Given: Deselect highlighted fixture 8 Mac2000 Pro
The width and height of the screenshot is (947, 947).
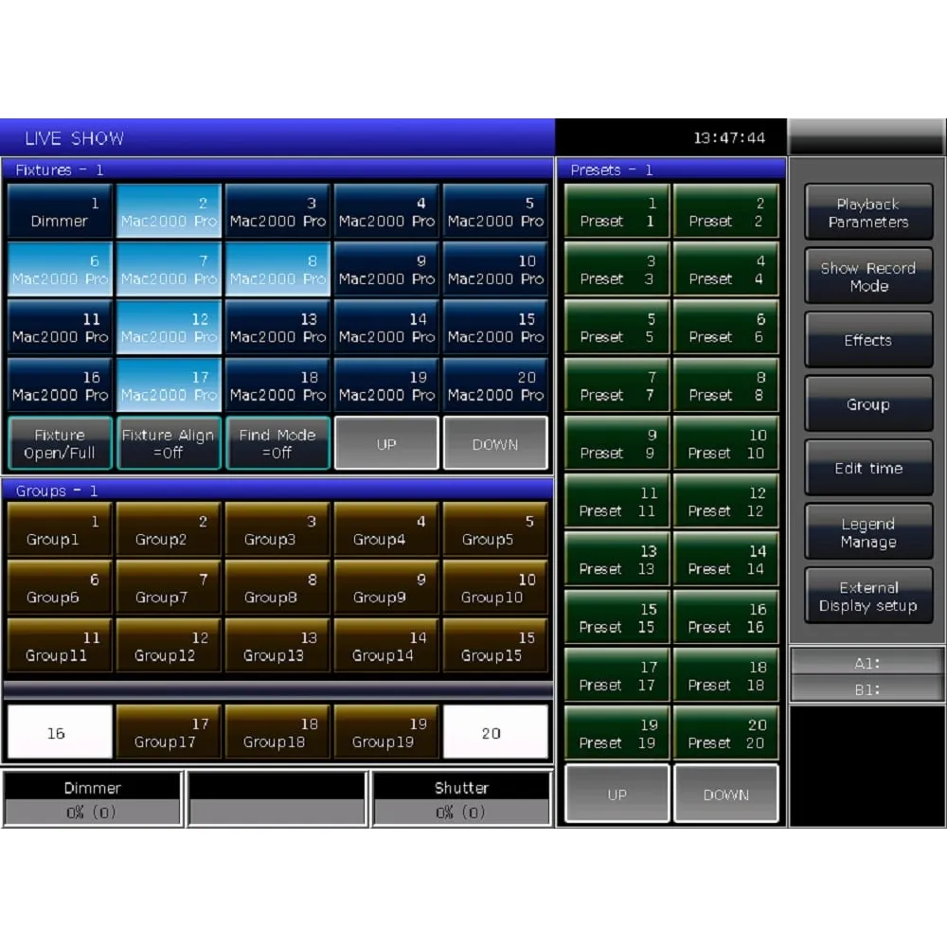Looking at the screenshot, I should tap(277, 269).
